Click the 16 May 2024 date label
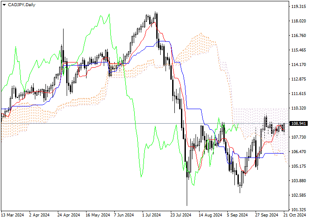 tap(98, 215)
